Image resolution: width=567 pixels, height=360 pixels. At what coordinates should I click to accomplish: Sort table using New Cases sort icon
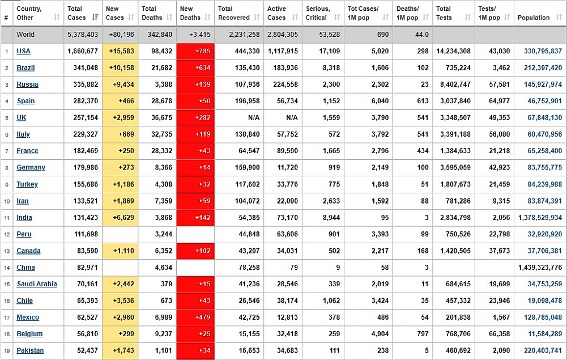click(x=131, y=18)
